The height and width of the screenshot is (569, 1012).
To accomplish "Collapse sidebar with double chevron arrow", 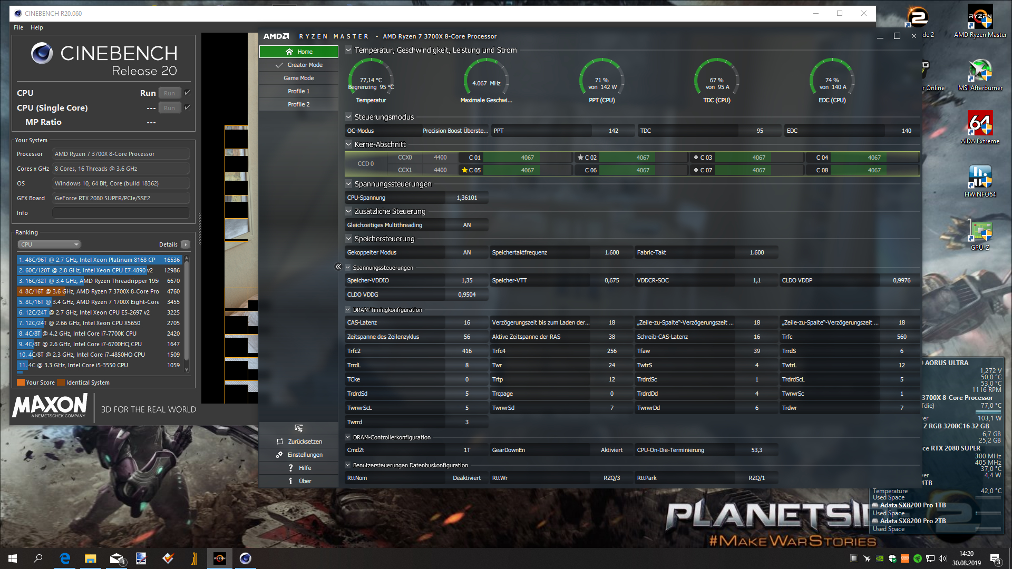I will coord(338,267).
